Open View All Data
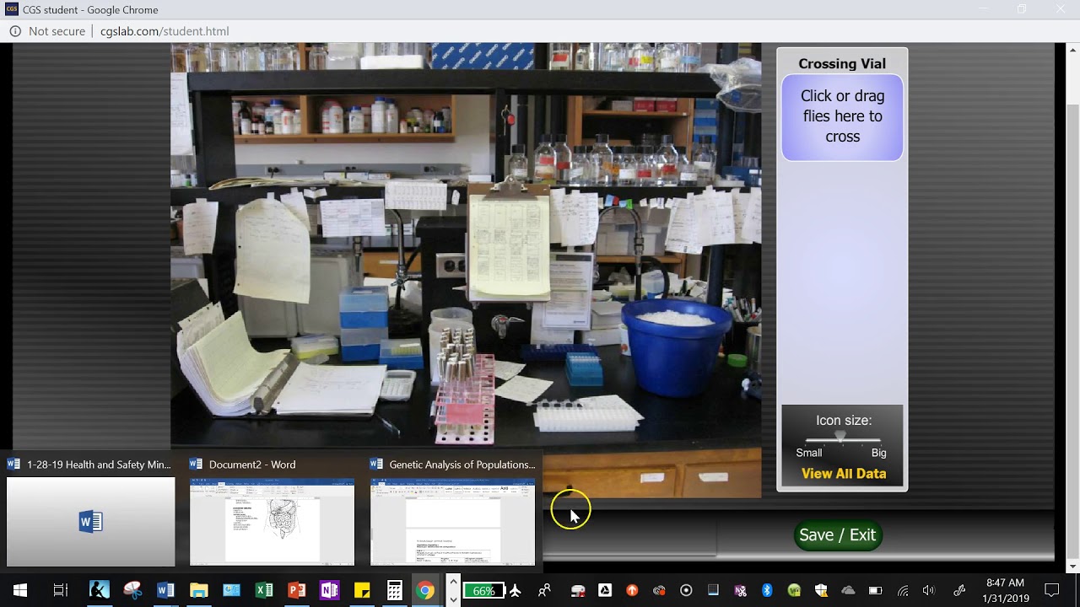This screenshot has width=1080, height=607. 844,474
